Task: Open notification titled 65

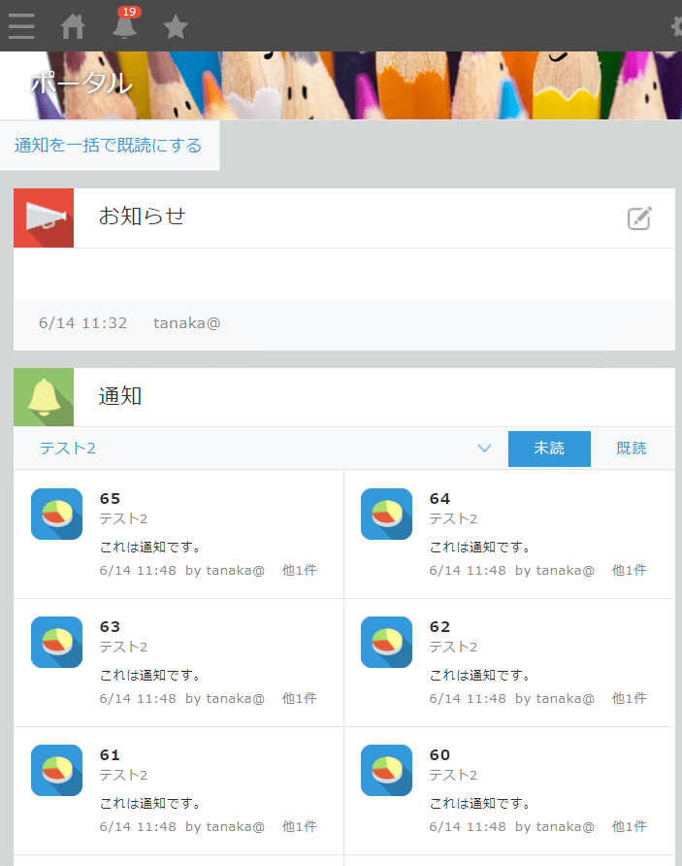Action: [x=110, y=498]
